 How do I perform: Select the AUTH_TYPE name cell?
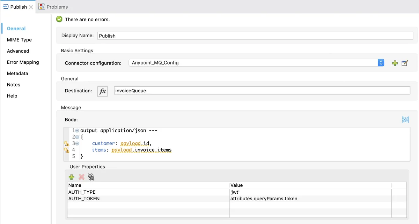click(148, 192)
